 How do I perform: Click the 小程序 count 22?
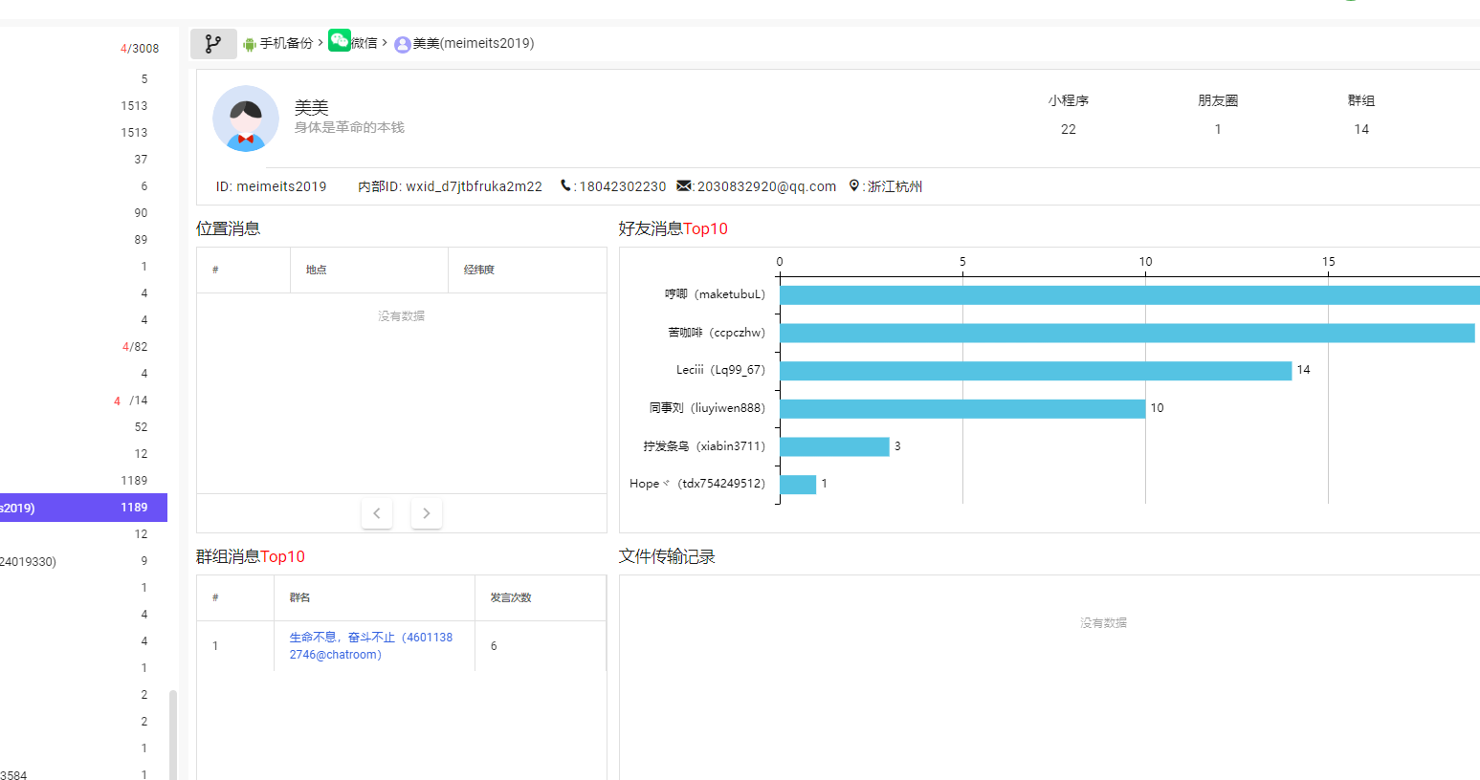tap(1069, 129)
